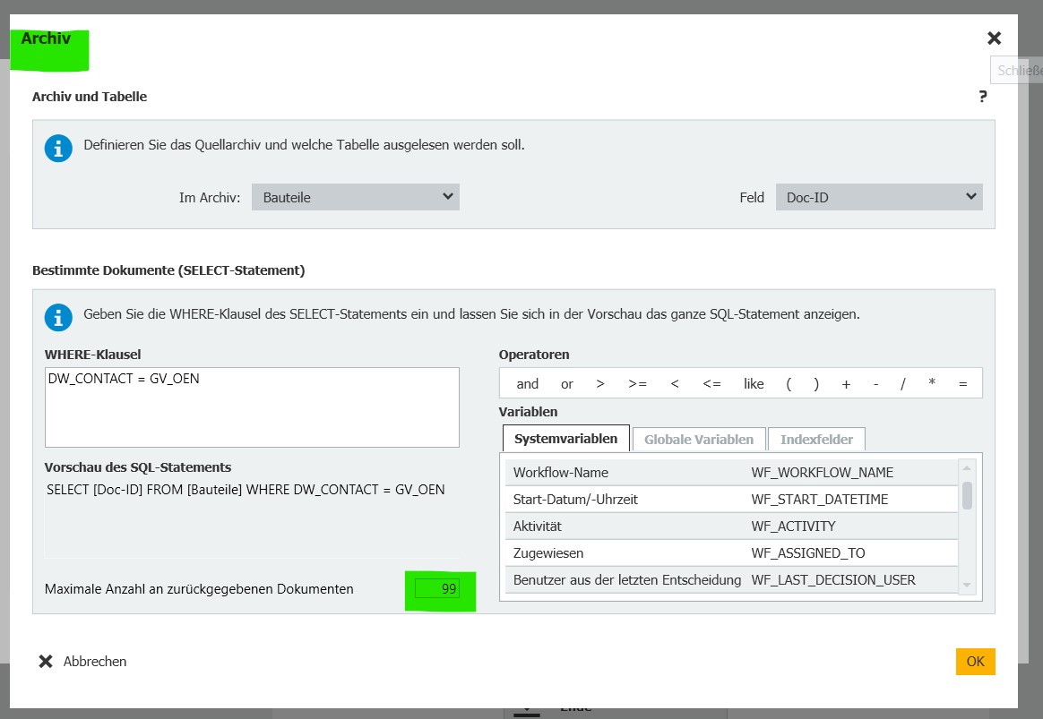This screenshot has height=719, width=1043.
Task: Select the Systemvariablen tab
Action: (565, 439)
